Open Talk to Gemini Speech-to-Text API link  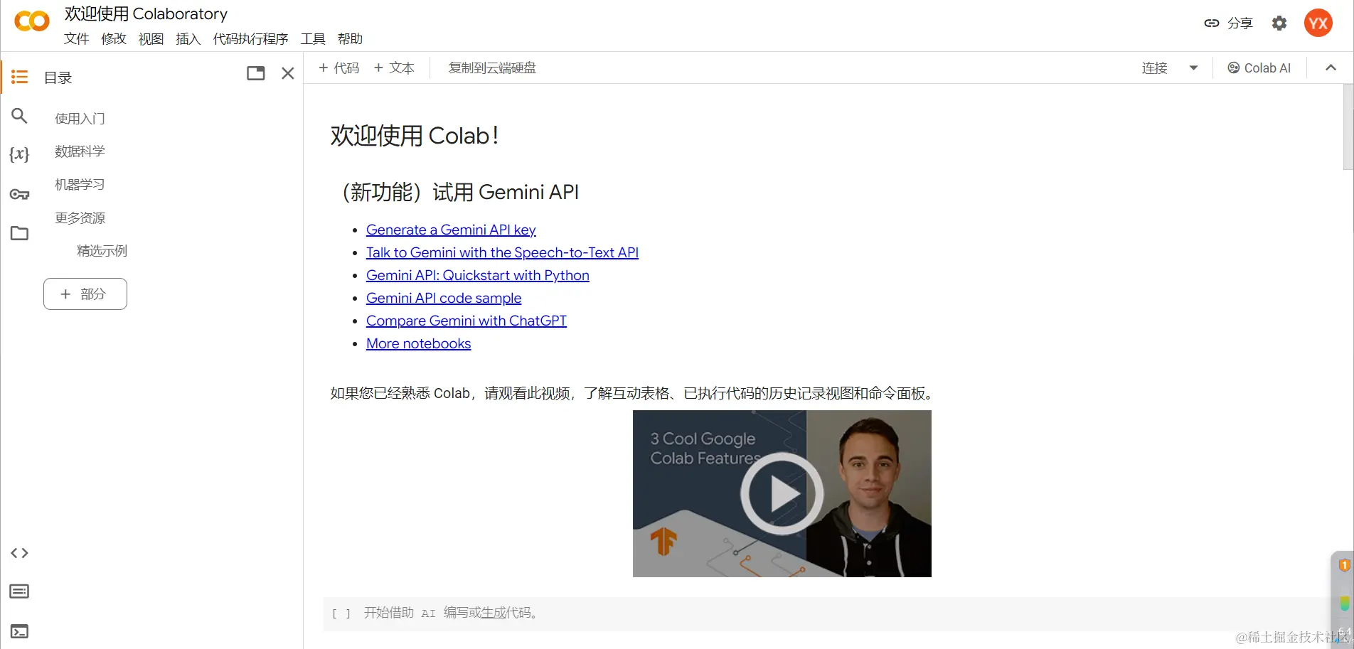coord(502,252)
